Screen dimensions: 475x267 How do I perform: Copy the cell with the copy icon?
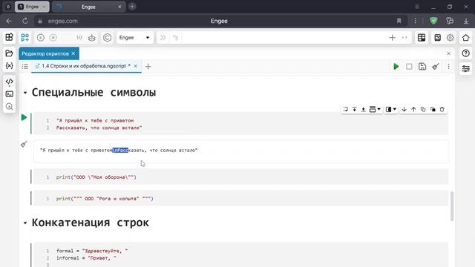click(x=423, y=109)
